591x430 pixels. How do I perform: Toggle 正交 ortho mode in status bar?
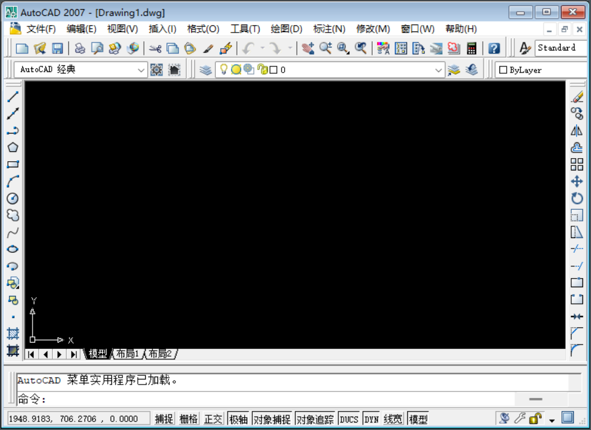point(213,419)
